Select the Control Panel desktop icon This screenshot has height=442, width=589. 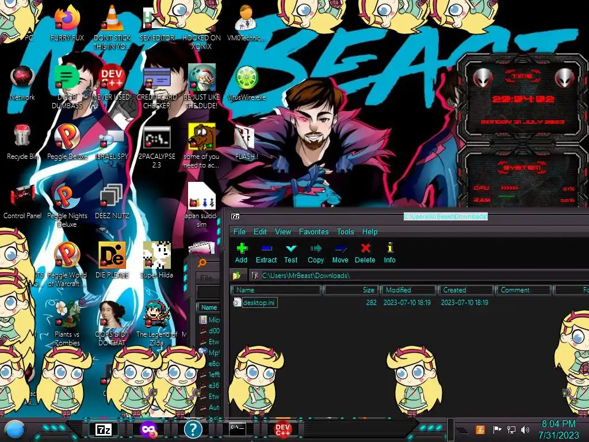pos(22,202)
